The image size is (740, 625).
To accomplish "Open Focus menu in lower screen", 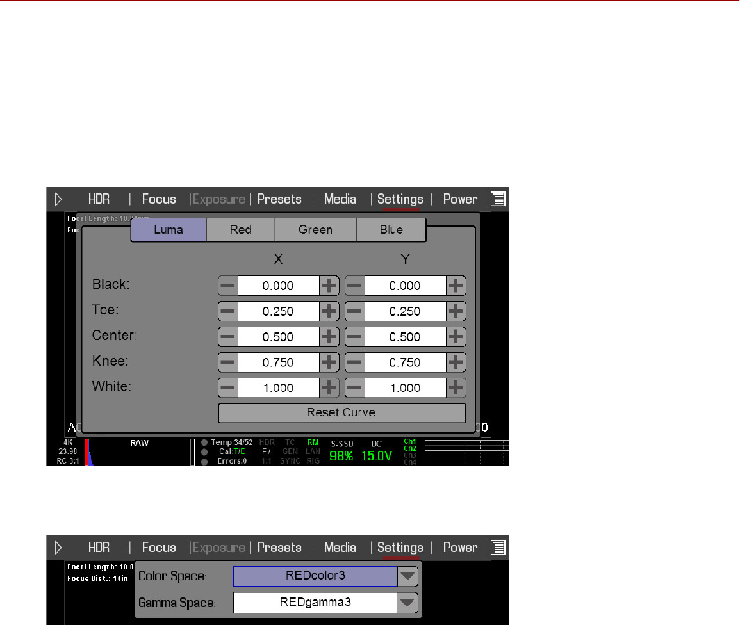I will pos(159,547).
